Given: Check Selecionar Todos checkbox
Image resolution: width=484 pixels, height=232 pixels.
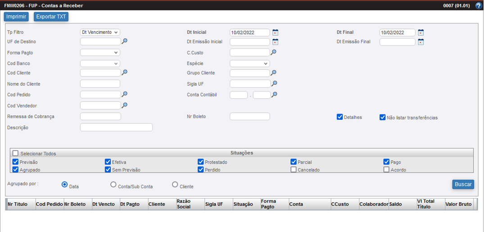Looking at the screenshot, I should pos(16,154).
